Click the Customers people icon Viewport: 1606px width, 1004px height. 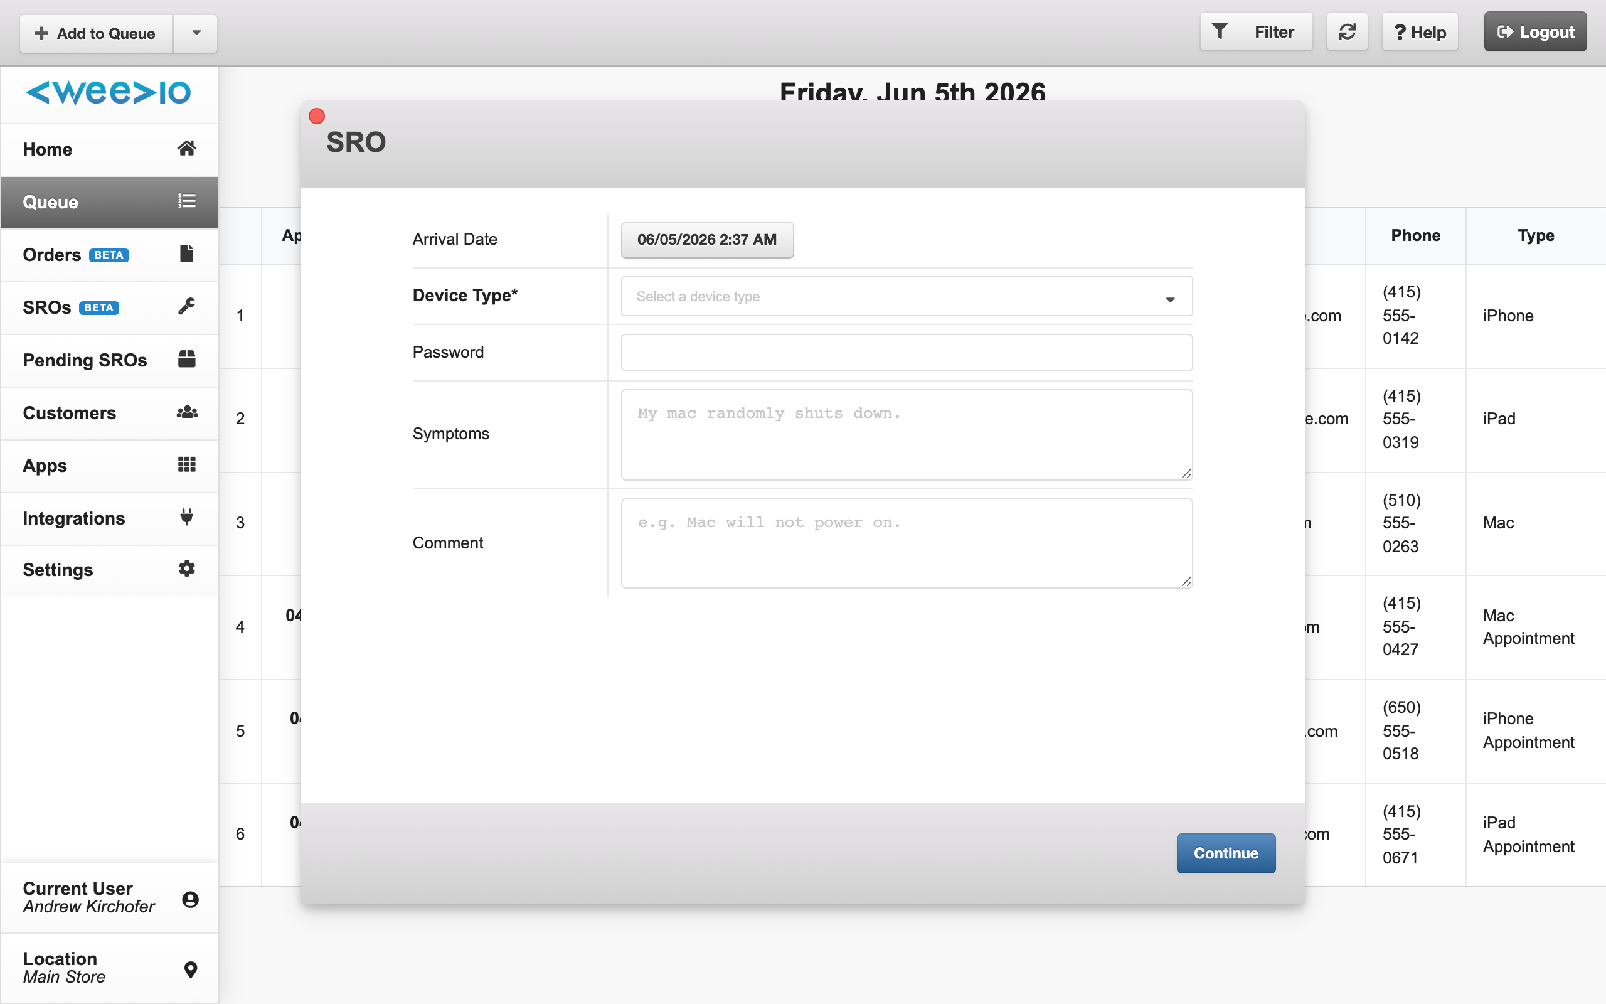(x=187, y=412)
